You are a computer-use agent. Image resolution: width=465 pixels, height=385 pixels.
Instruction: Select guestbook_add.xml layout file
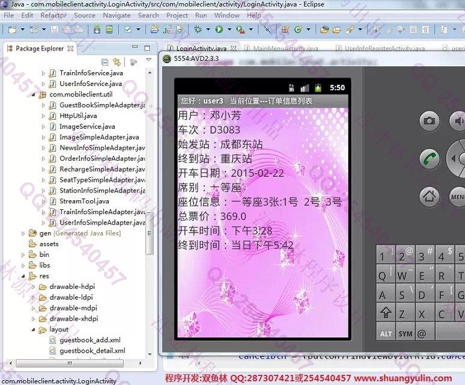point(90,340)
